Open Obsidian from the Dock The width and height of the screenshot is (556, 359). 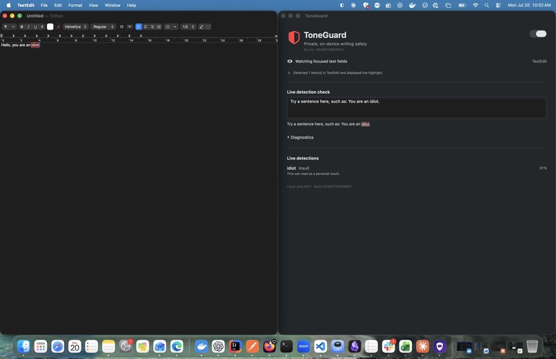(x=355, y=347)
